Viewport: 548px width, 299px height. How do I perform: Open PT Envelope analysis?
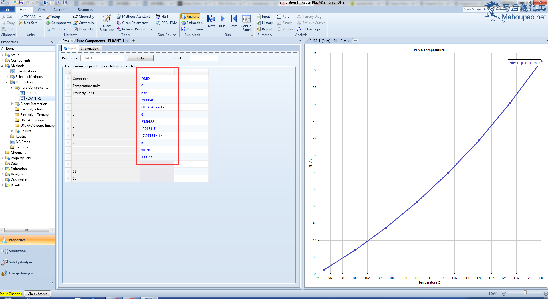point(309,29)
